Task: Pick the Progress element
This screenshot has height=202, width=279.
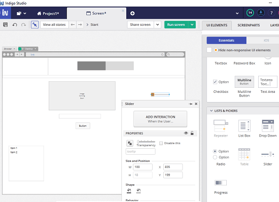Action: point(221,187)
